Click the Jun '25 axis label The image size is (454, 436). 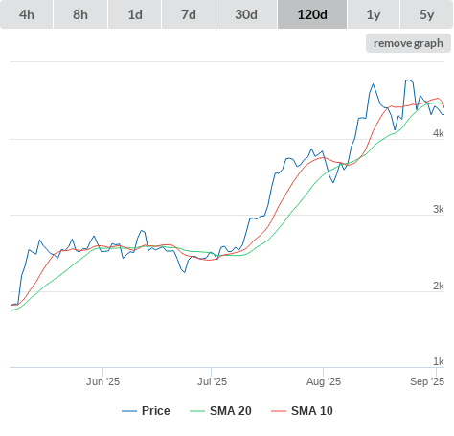(102, 381)
